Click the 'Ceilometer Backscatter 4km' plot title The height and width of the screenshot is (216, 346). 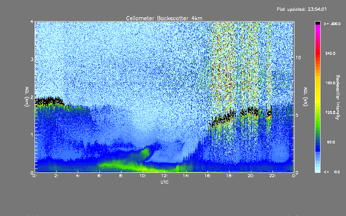click(x=164, y=18)
